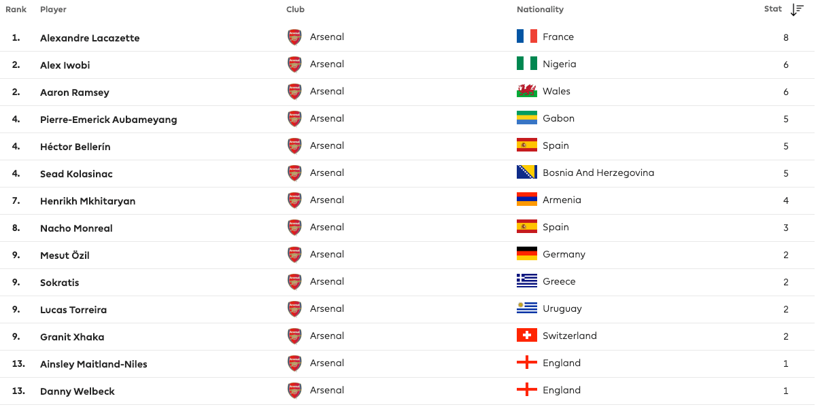Click the Gabon flag icon
818x409 pixels.
pyautogui.click(x=526, y=118)
